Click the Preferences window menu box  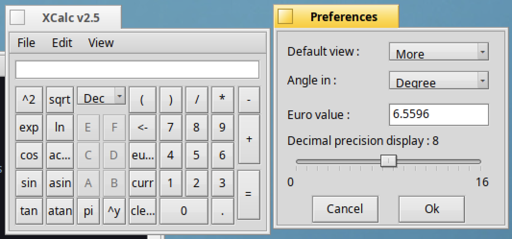click(285, 17)
